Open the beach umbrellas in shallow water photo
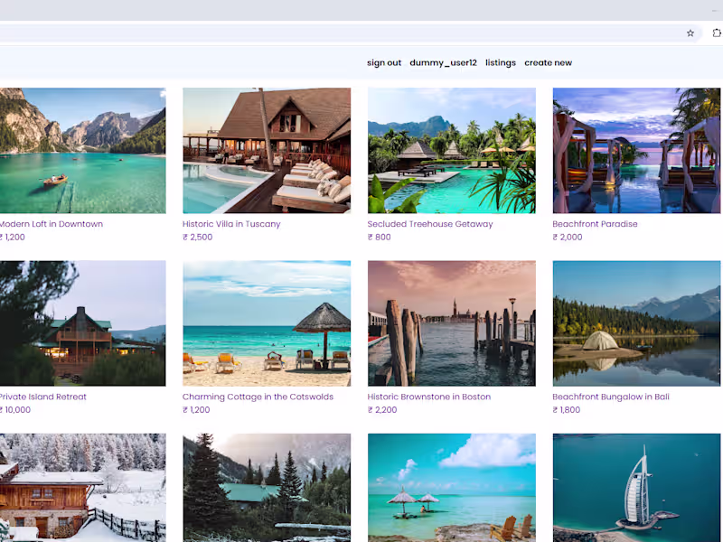Screen dimensions: 723x542 (451, 488)
